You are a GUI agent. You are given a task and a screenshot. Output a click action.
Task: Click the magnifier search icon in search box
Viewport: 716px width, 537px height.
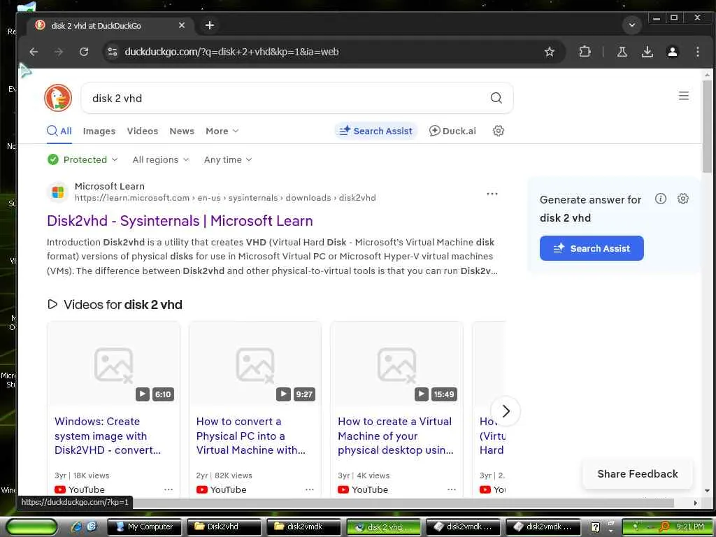tap(496, 98)
